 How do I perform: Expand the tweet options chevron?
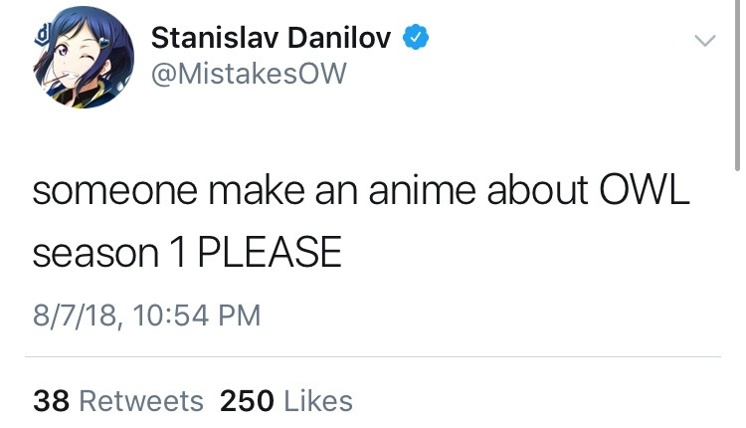[704, 41]
